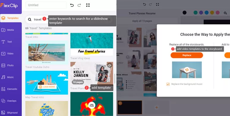
Task: Select storyboard 01 in the timeline
Action: pyautogui.click(x=130, y=107)
